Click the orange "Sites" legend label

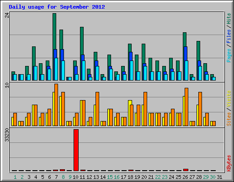(229, 119)
